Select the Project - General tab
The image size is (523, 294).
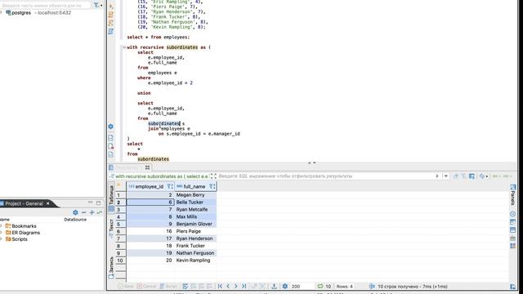click(24, 203)
